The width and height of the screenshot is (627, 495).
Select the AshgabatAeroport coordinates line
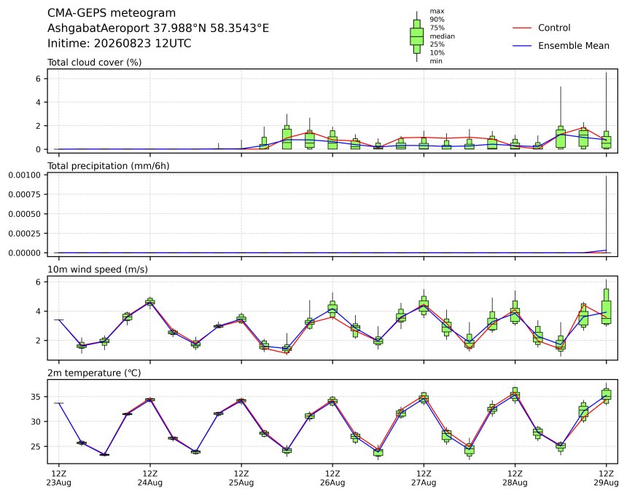[158, 28]
